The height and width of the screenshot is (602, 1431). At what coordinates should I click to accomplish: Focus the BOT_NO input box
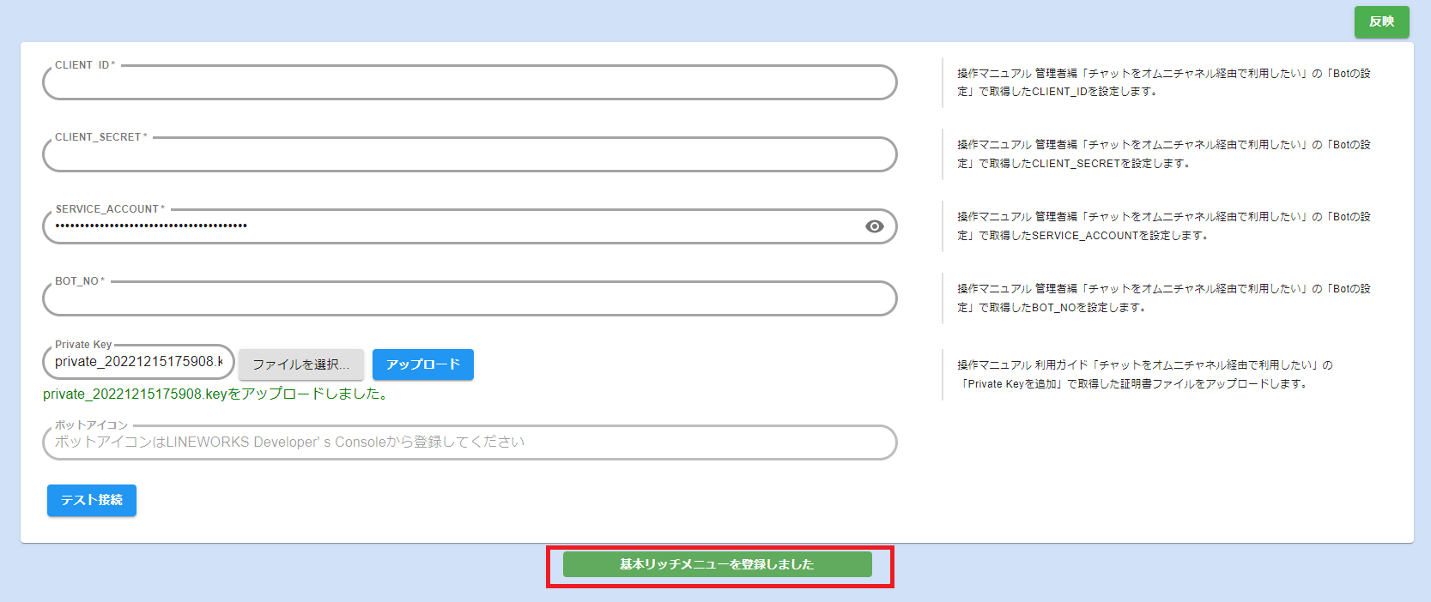coord(469,299)
